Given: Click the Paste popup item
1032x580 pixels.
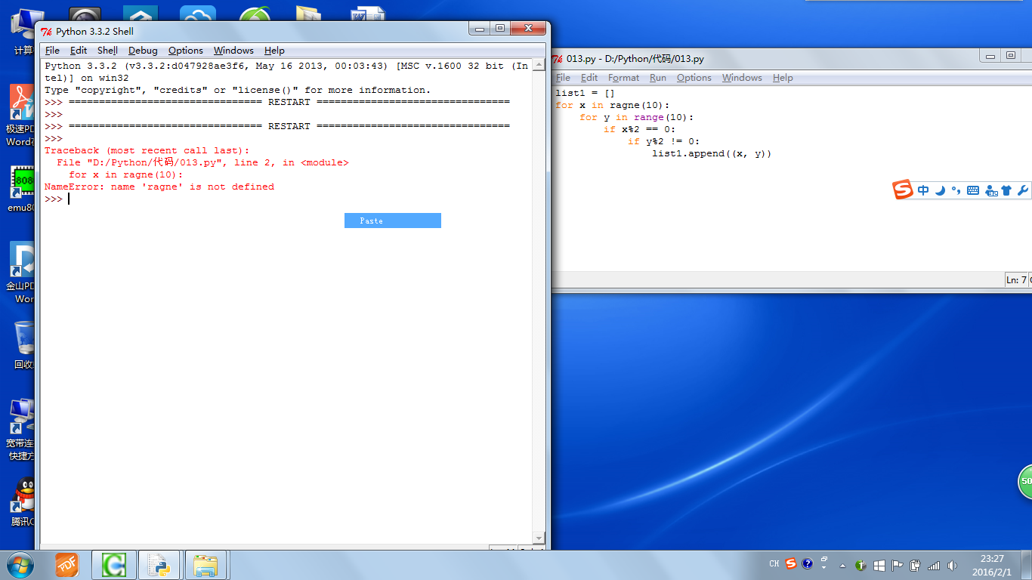Looking at the screenshot, I should pyautogui.click(x=392, y=221).
